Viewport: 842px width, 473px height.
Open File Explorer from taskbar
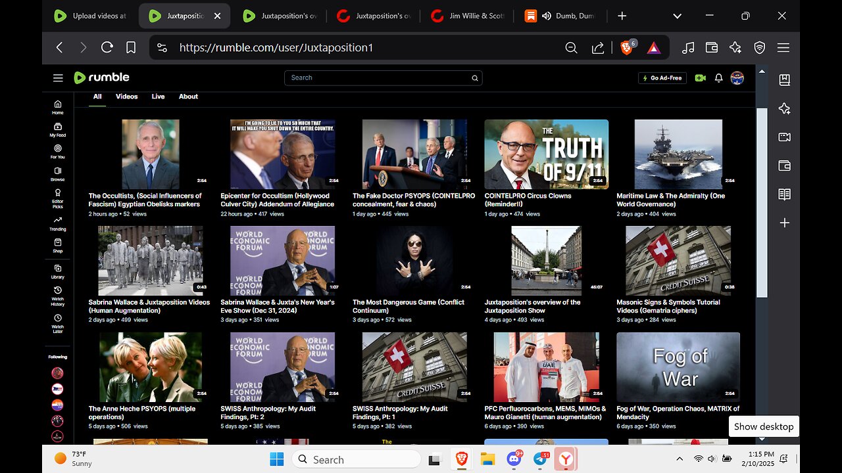pyautogui.click(x=487, y=459)
